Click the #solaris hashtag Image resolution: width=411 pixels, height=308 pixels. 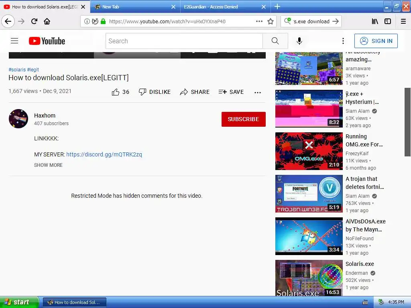point(17,70)
